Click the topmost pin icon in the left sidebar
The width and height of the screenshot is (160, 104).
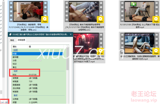[x=1, y=6]
